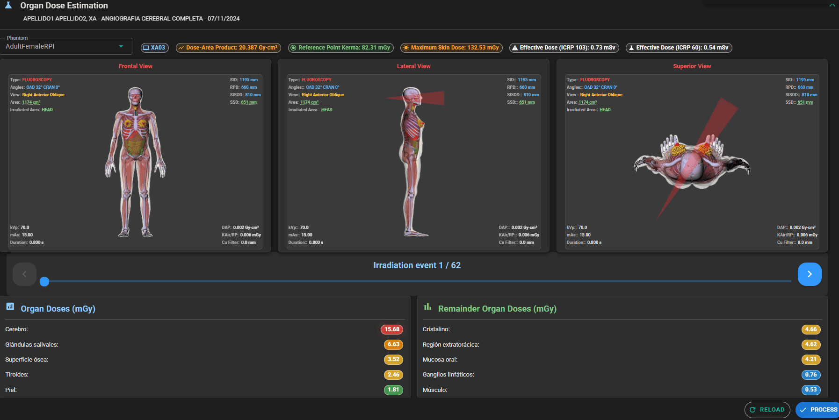Click the sun icon in Maximum Skin Dose chip
Viewport: 839px width, 420px height.
click(x=406, y=48)
